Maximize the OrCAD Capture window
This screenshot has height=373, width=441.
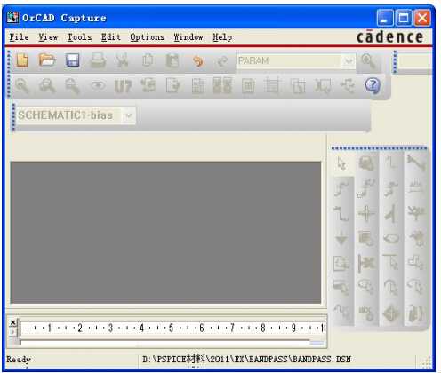(404, 18)
